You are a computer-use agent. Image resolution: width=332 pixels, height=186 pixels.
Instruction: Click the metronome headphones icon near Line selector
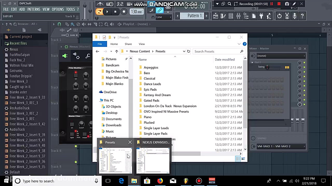153,17
